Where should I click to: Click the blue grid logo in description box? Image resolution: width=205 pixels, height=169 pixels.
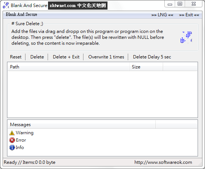186,37
